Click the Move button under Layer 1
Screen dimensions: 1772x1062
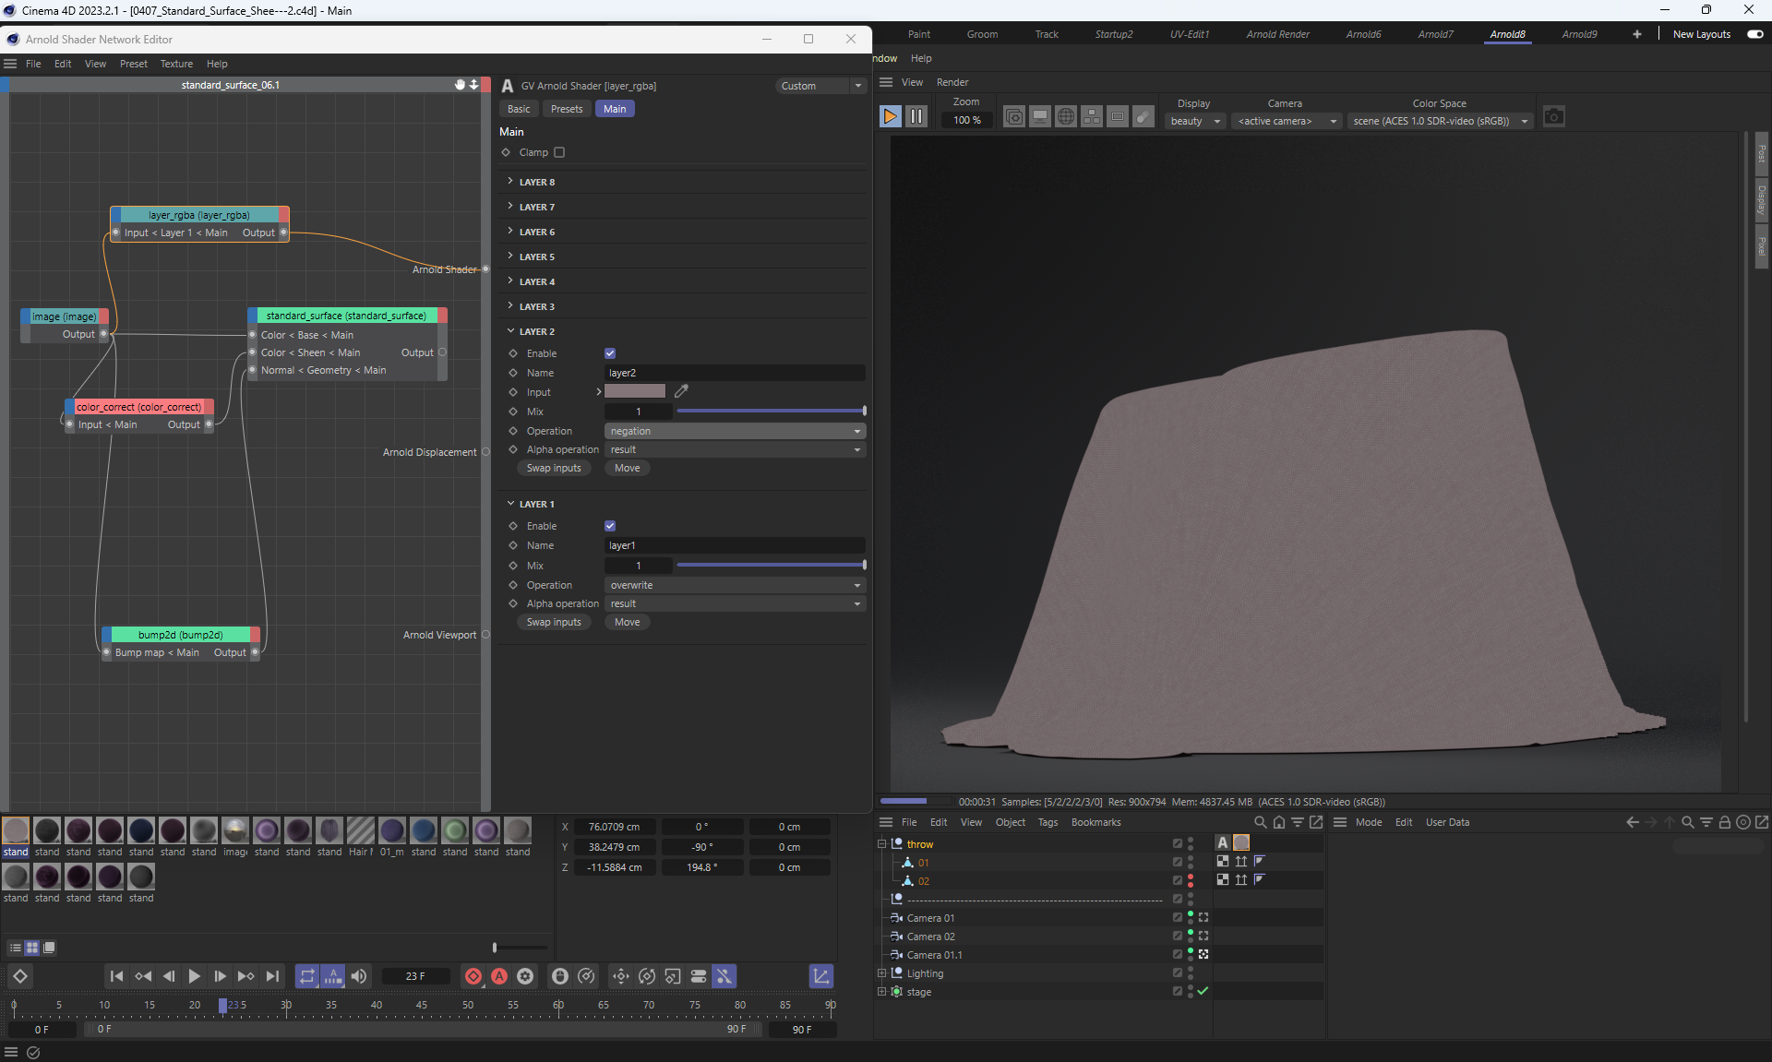[x=627, y=622]
